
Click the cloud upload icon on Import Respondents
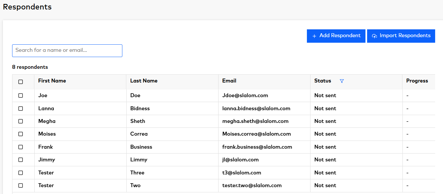pyautogui.click(x=375, y=36)
